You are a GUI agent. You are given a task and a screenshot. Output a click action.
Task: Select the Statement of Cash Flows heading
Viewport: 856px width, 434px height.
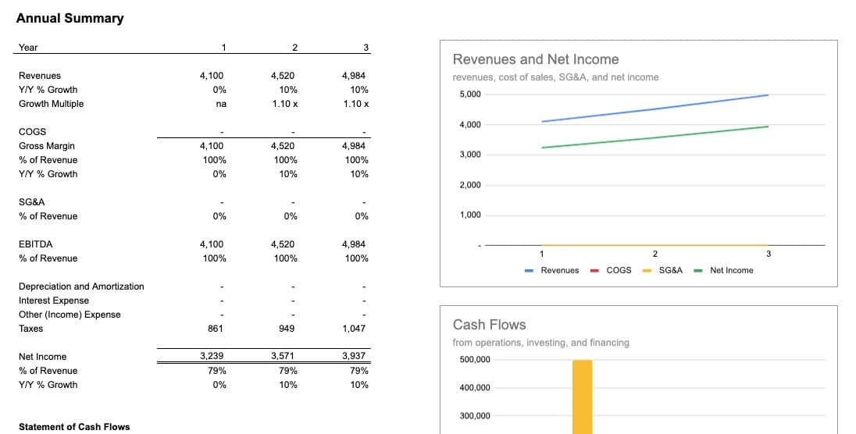tap(74, 427)
